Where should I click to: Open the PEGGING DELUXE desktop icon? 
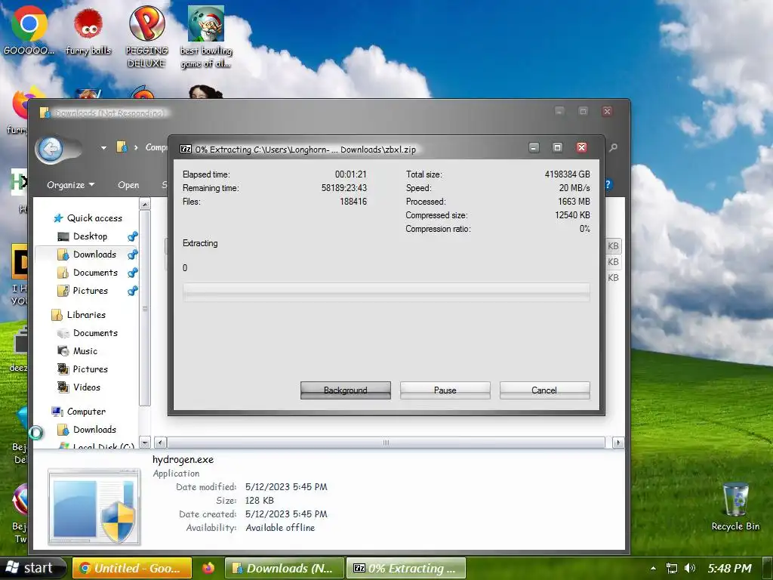147,36
